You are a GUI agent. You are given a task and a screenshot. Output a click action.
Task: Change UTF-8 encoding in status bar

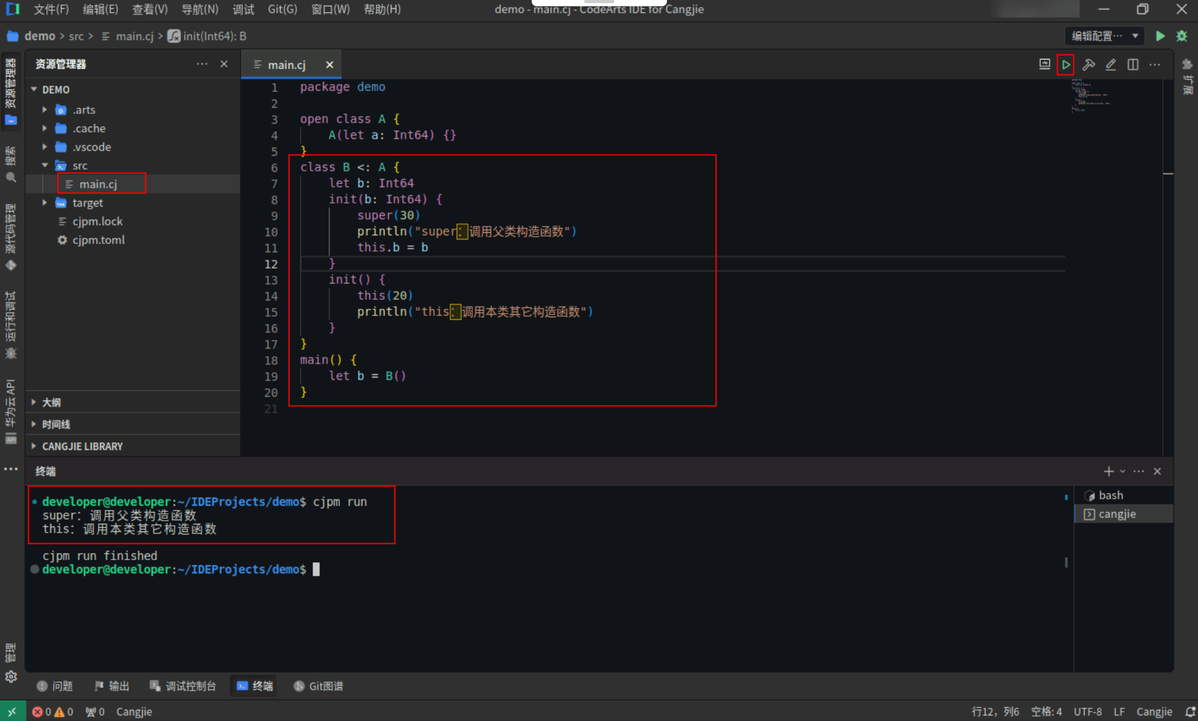[x=1088, y=712]
